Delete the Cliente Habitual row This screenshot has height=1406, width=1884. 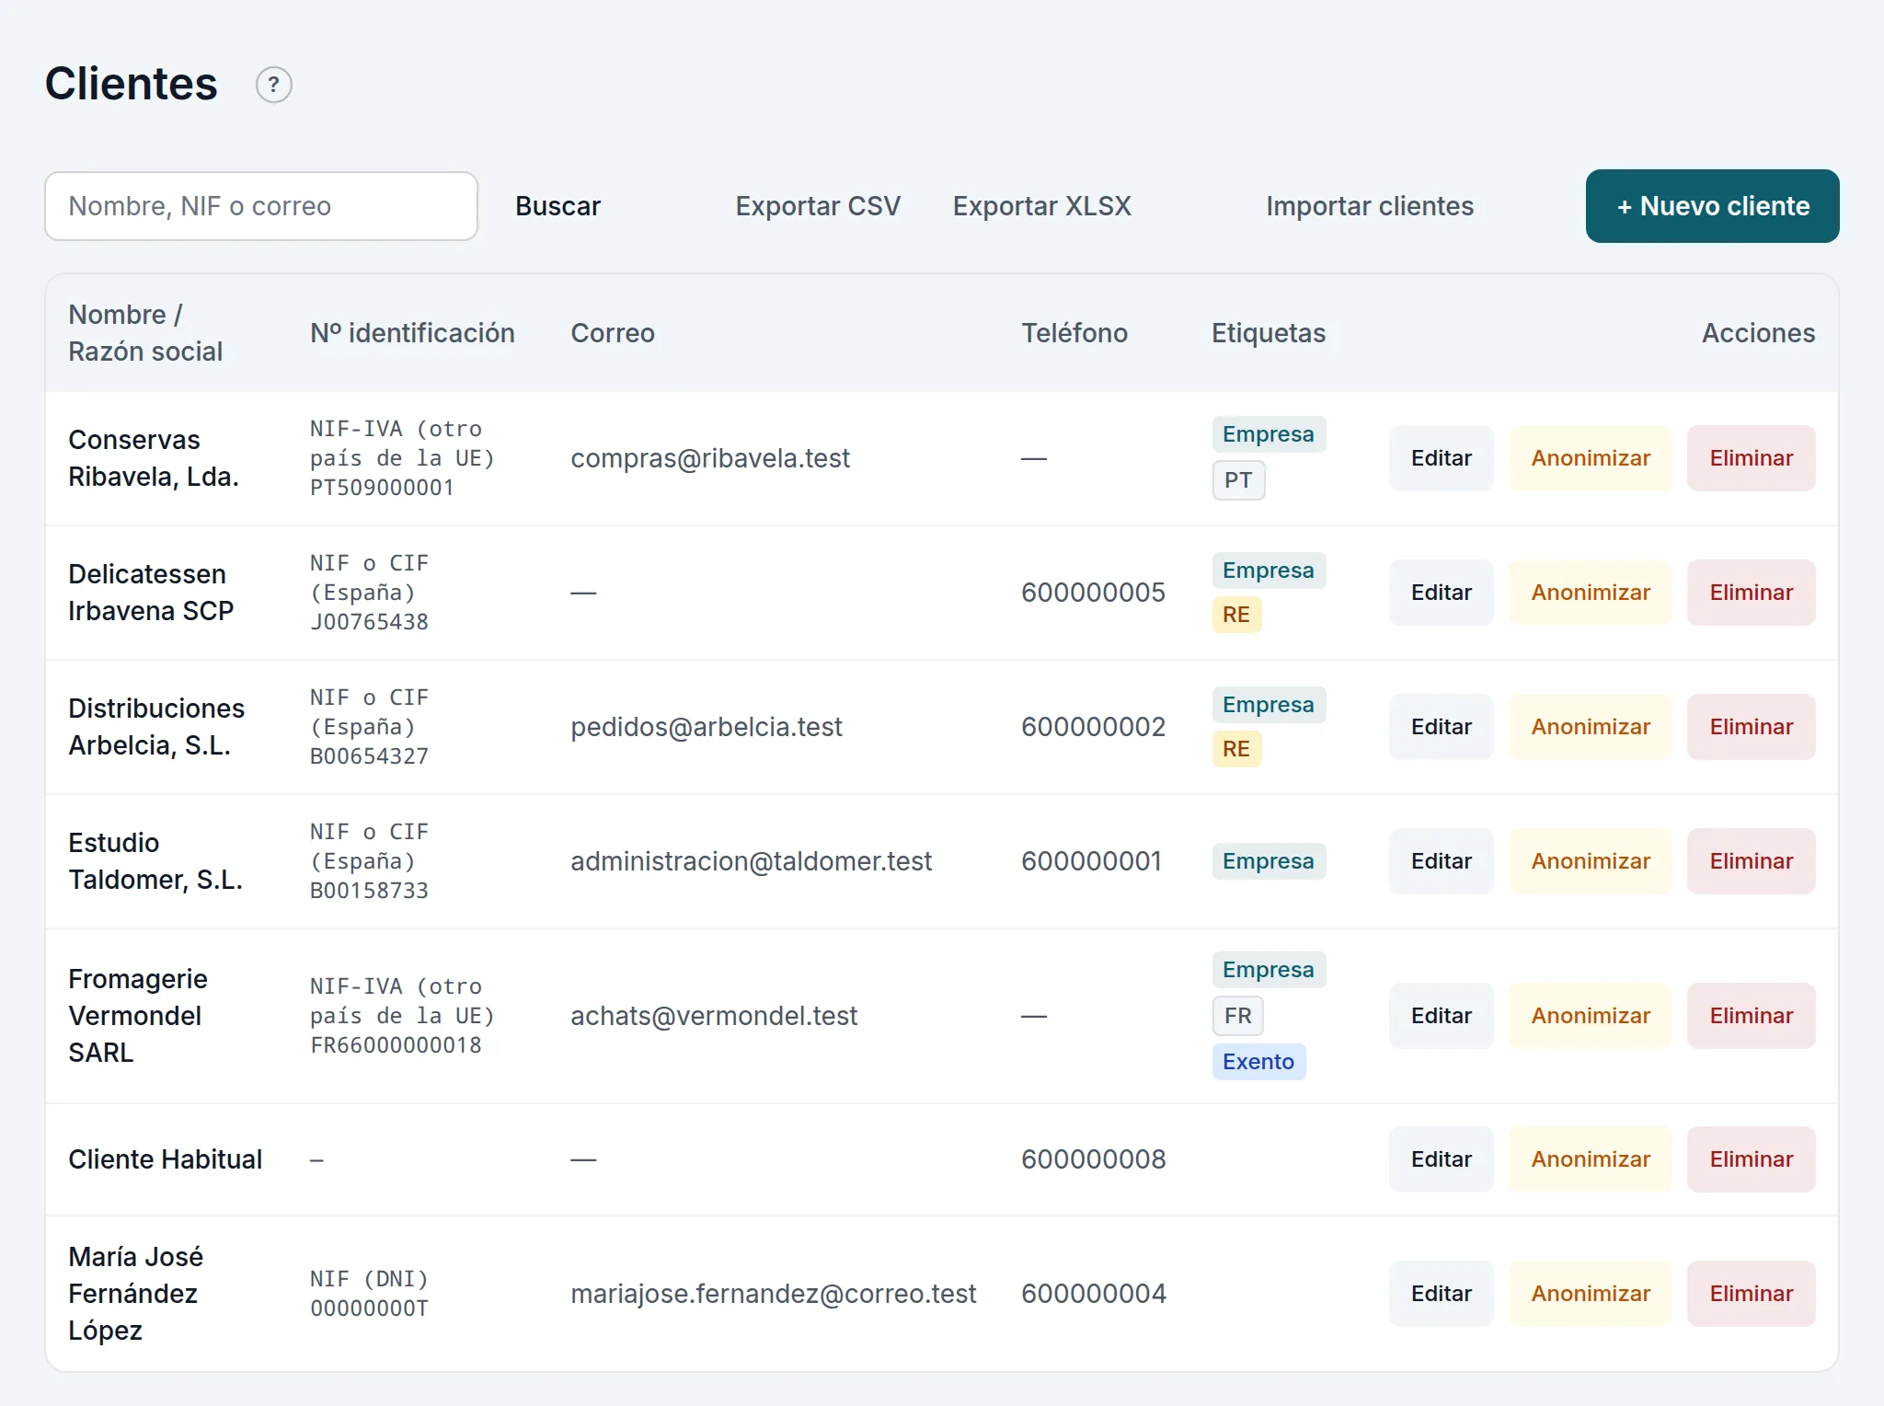click(x=1751, y=1159)
